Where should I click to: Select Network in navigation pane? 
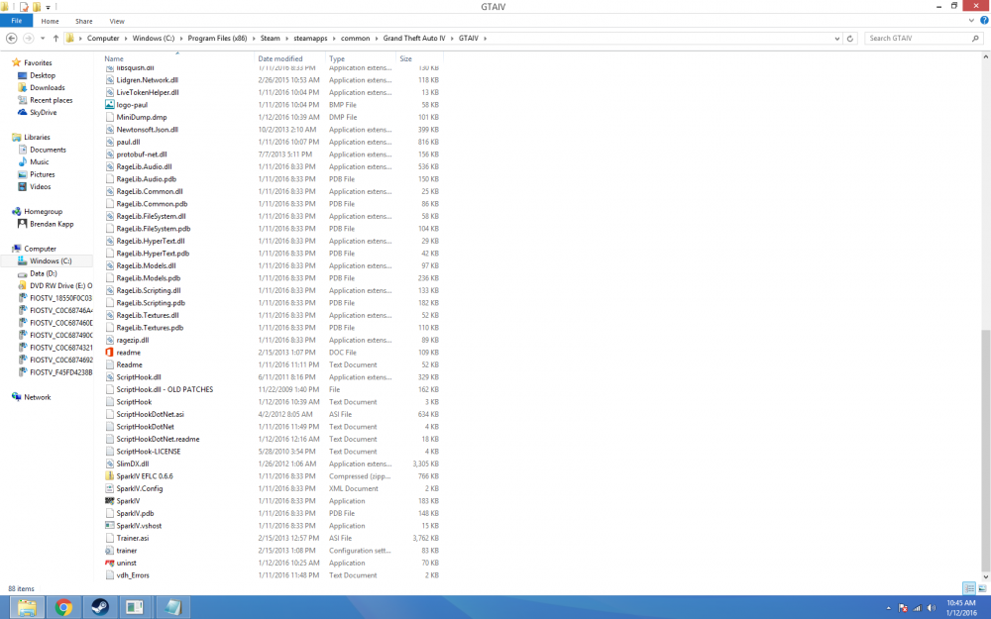point(38,397)
